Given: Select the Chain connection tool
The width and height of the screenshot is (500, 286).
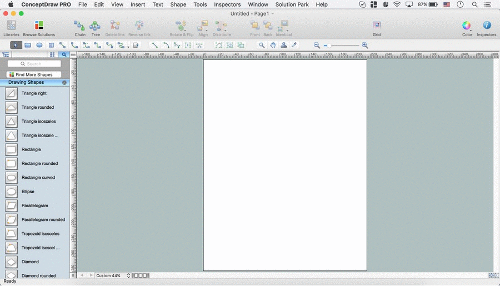Looking at the screenshot, I should point(79,25).
